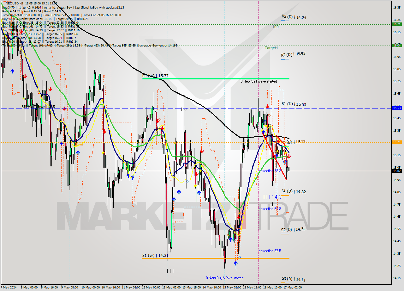This screenshot has width=404, height=291.
Task: Select the S2 (D) 14.51 support label
Action: pyautogui.click(x=293, y=229)
